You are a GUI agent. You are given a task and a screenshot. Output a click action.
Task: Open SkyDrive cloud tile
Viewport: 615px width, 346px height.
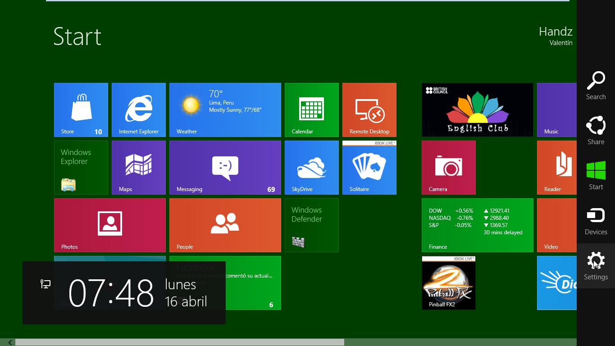tap(312, 168)
